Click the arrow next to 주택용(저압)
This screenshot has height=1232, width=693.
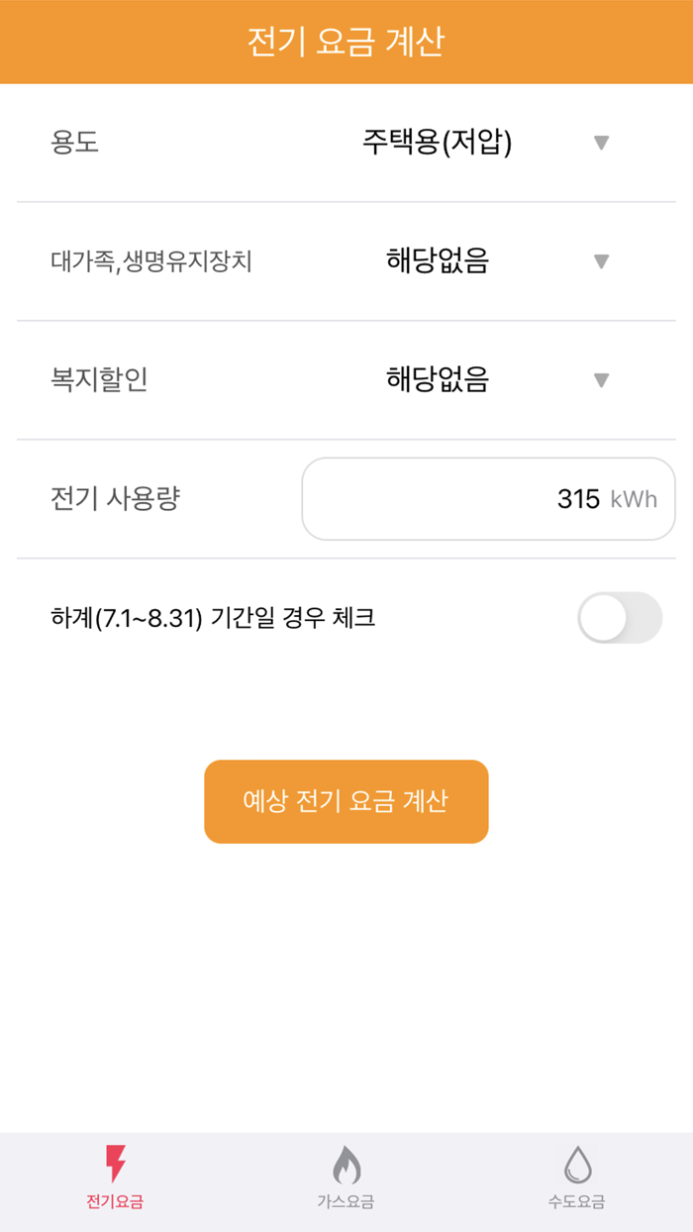602,144
